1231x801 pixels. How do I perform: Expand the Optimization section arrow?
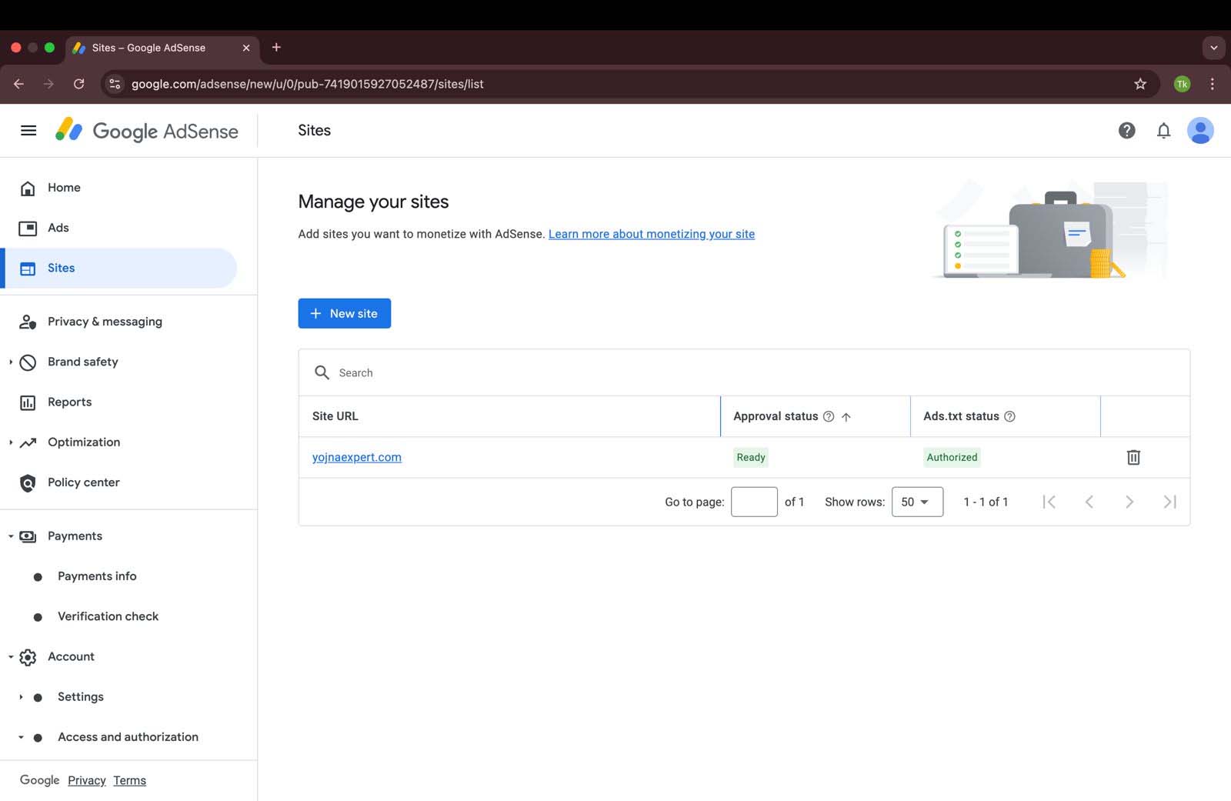click(x=11, y=442)
